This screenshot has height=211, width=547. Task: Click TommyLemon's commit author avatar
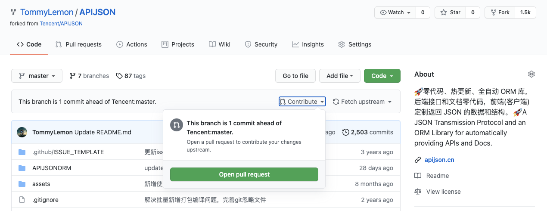(x=22, y=132)
